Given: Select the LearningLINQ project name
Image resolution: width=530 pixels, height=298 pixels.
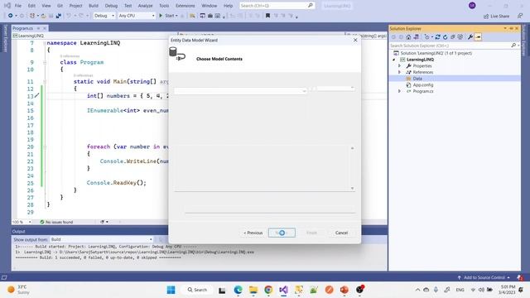Looking at the screenshot, I should coord(420,60).
